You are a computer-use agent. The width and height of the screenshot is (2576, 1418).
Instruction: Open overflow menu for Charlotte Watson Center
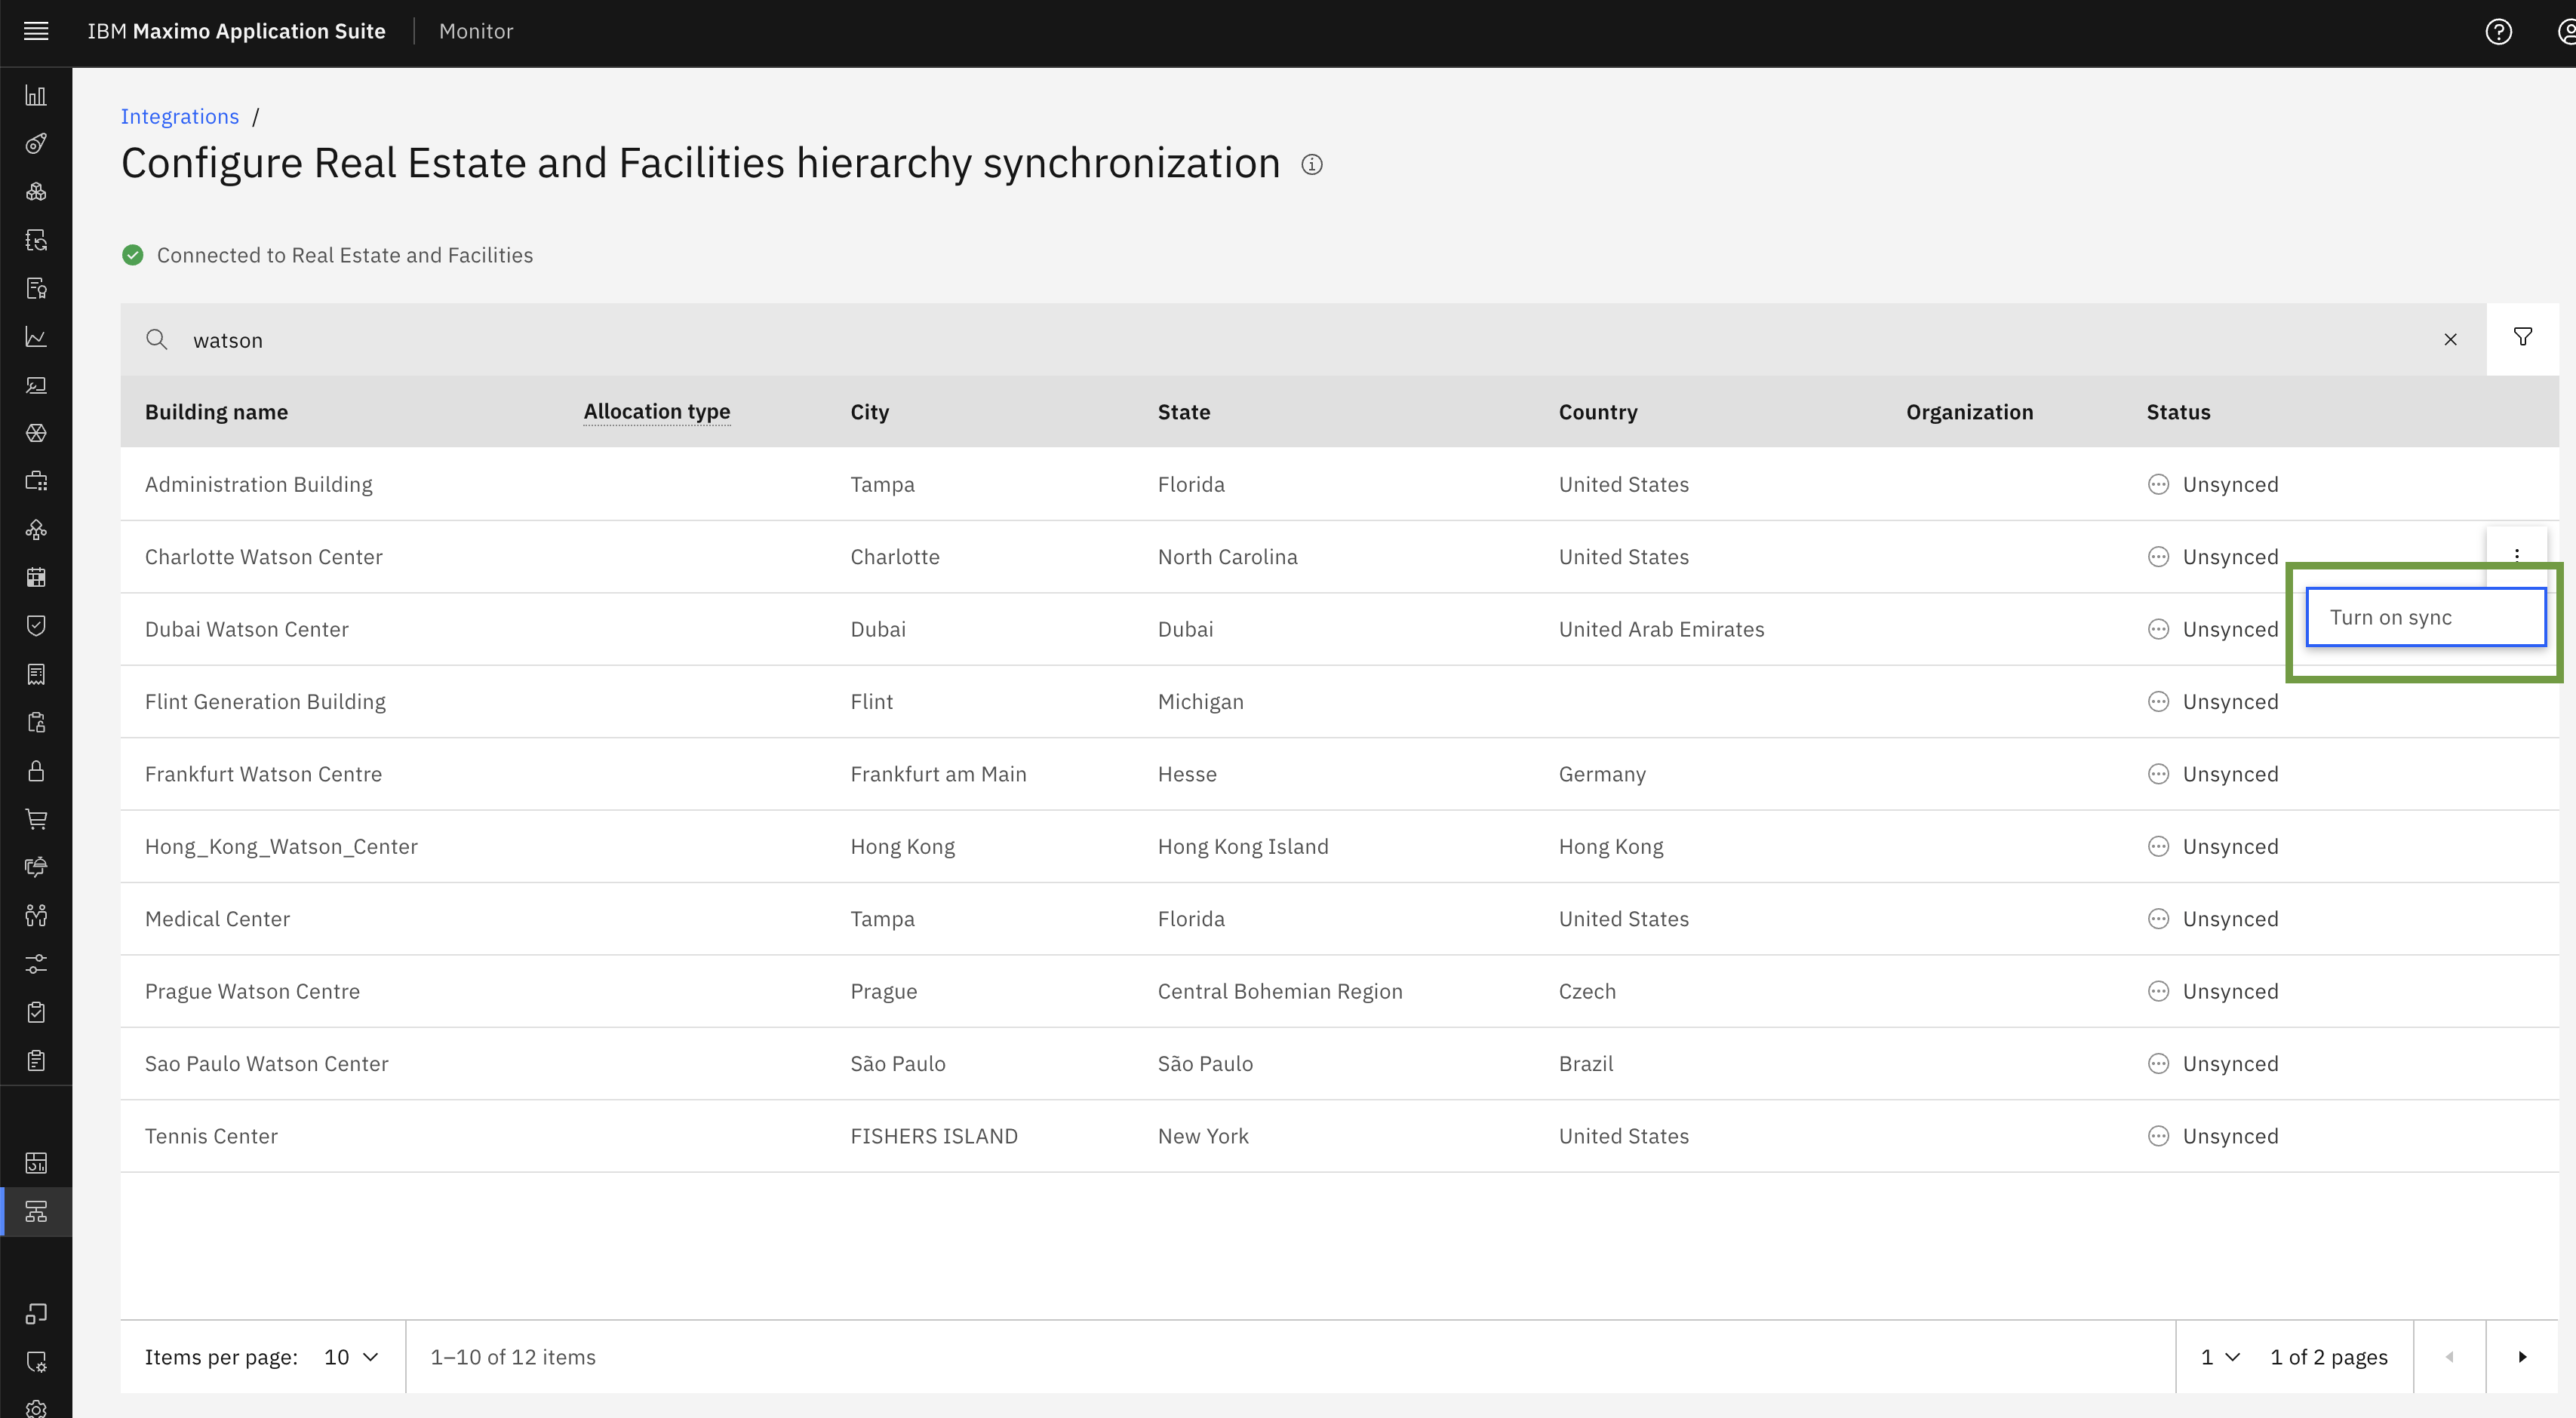click(2517, 557)
